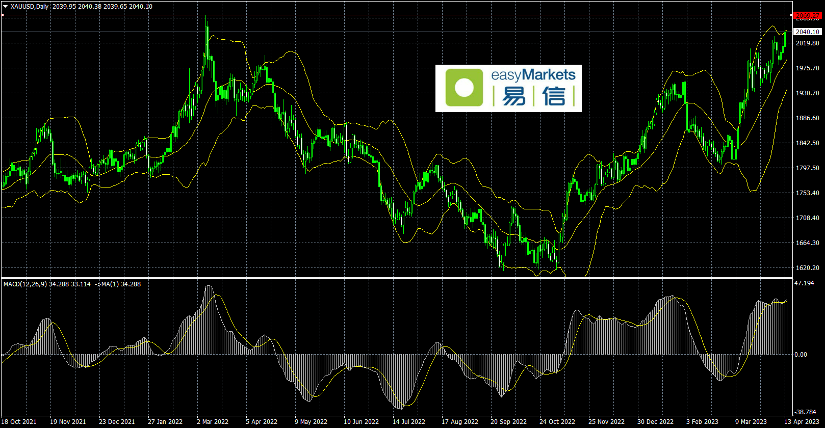Viewport: 825px width, 428px height.
Task: Click the 3 Feb 2023 date label
Action: pyautogui.click(x=702, y=422)
